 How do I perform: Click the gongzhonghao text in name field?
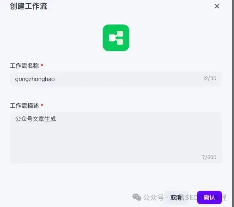(35, 79)
